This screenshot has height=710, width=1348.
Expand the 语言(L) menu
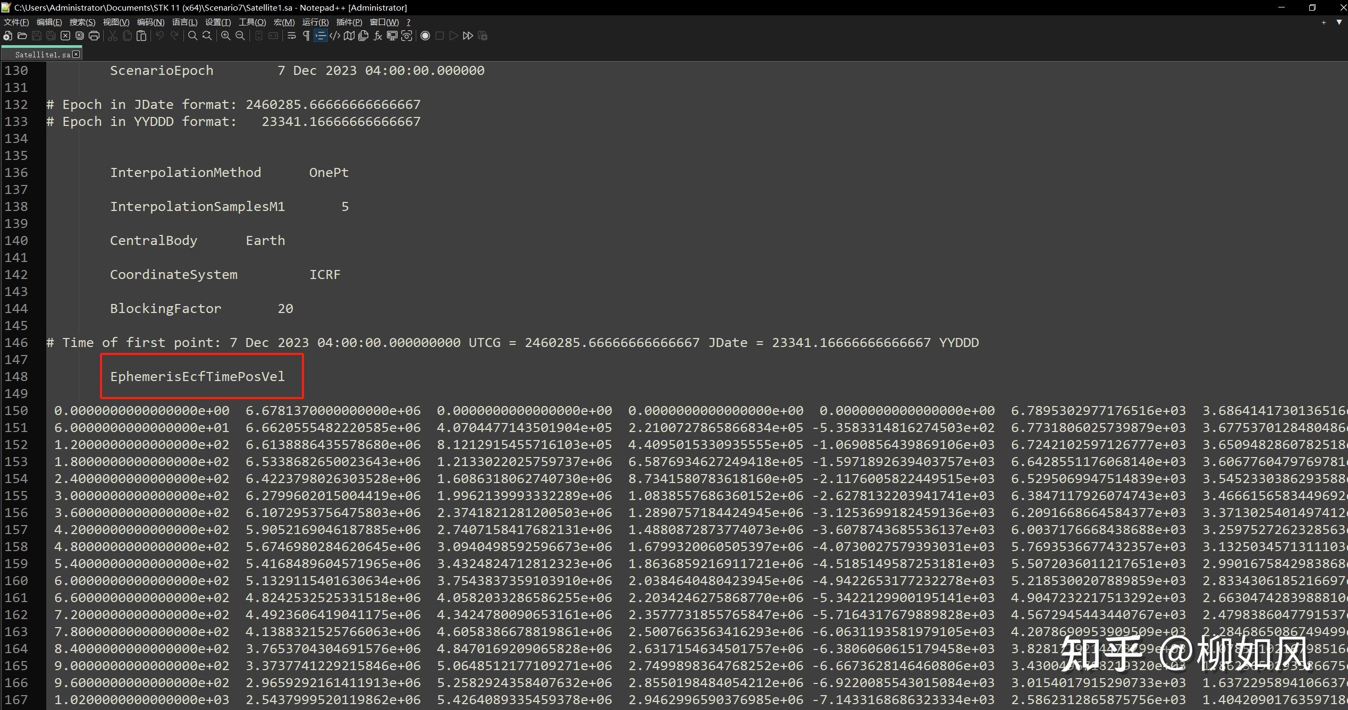pos(184,22)
